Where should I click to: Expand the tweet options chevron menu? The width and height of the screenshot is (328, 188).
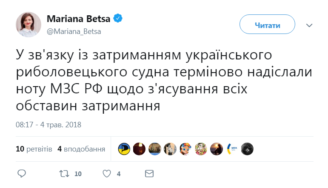(x=309, y=25)
